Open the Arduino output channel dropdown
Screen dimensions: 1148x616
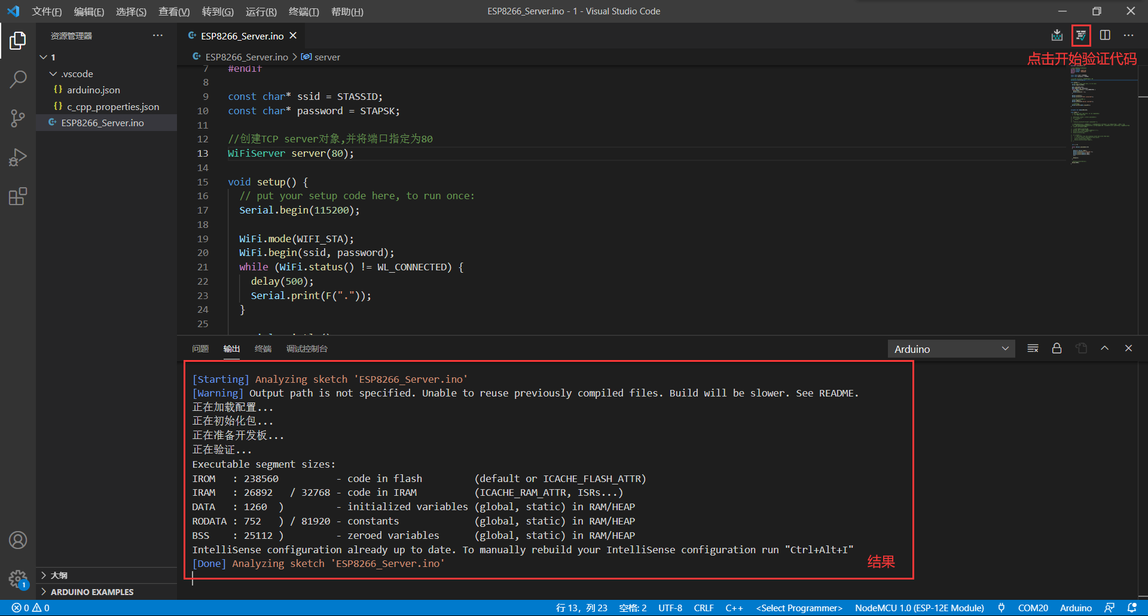click(951, 349)
